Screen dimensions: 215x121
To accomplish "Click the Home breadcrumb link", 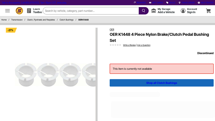I will click(4, 20).
